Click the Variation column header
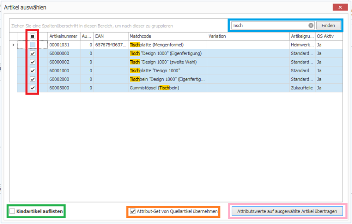The image size is (352, 224). 247,36
